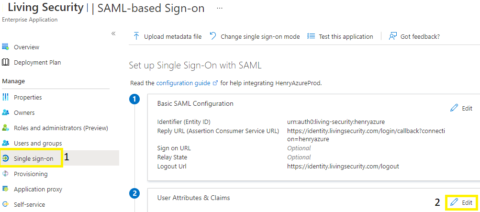Click the Test this application list icon
Viewport: 480px width, 212px height.
point(311,36)
